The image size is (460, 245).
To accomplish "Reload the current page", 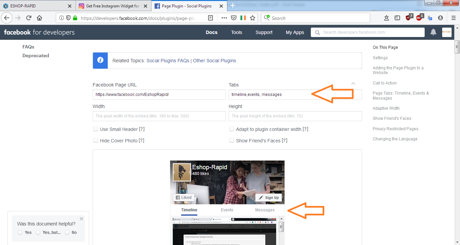I will [x=29, y=18].
